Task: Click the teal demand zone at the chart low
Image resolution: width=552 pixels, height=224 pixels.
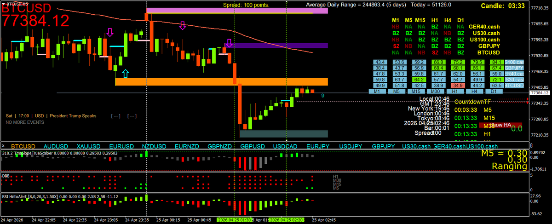Action: pyautogui.click(x=284, y=133)
